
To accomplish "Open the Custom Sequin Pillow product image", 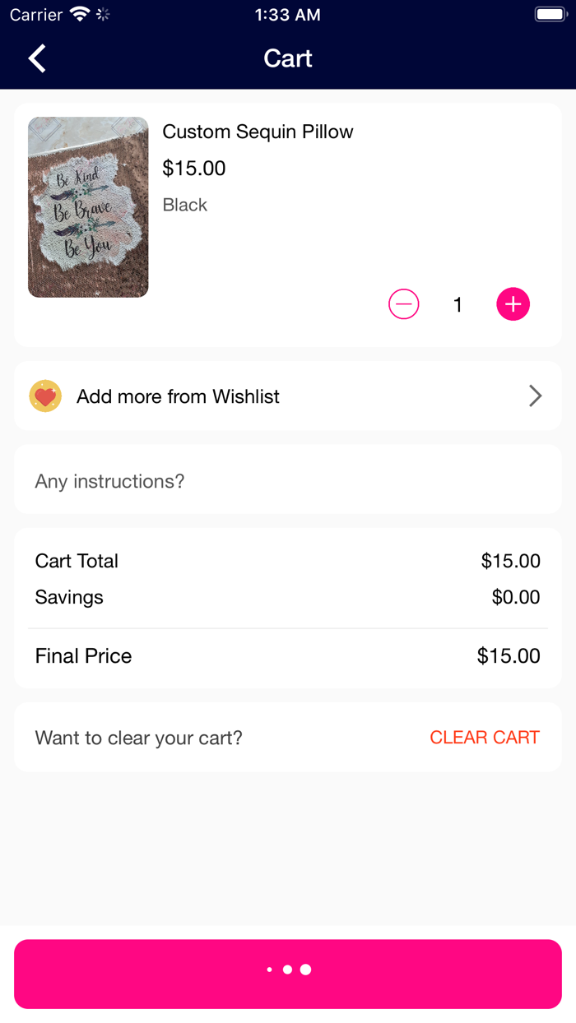I will tap(88, 207).
